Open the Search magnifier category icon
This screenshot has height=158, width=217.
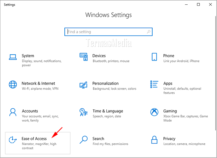tap(84, 140)
